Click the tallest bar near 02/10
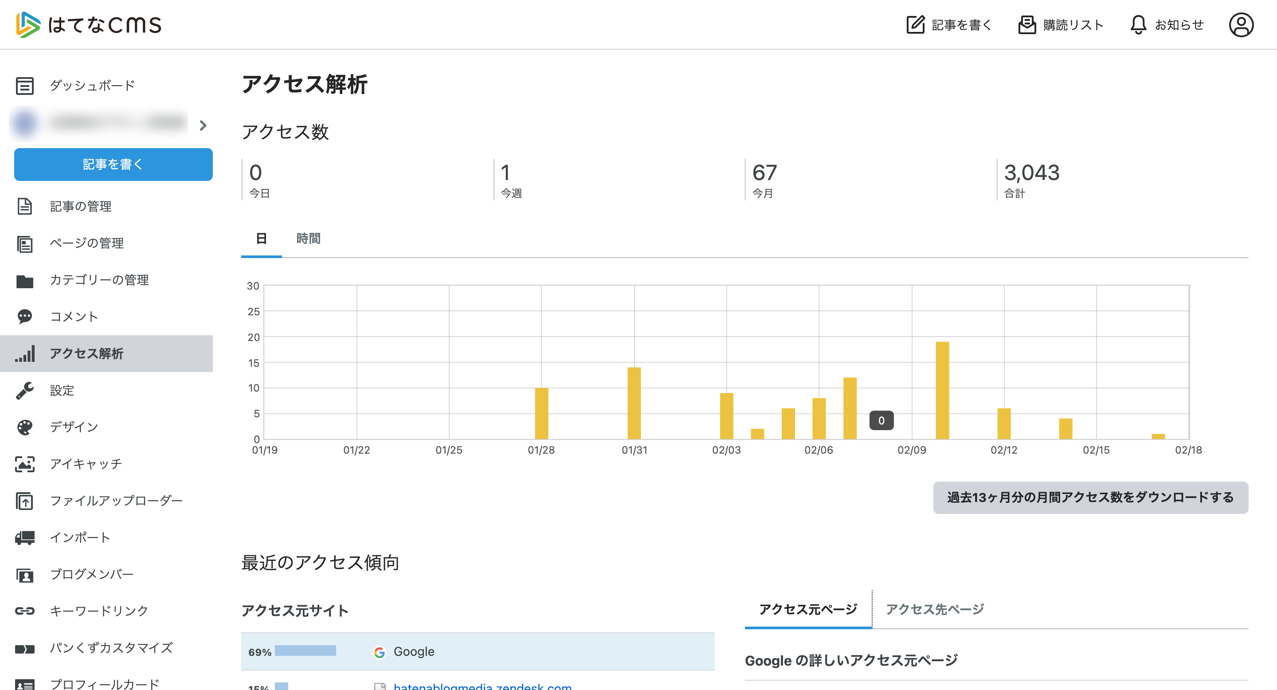Viewport: 1277px width, 690px height. (942, 392)
